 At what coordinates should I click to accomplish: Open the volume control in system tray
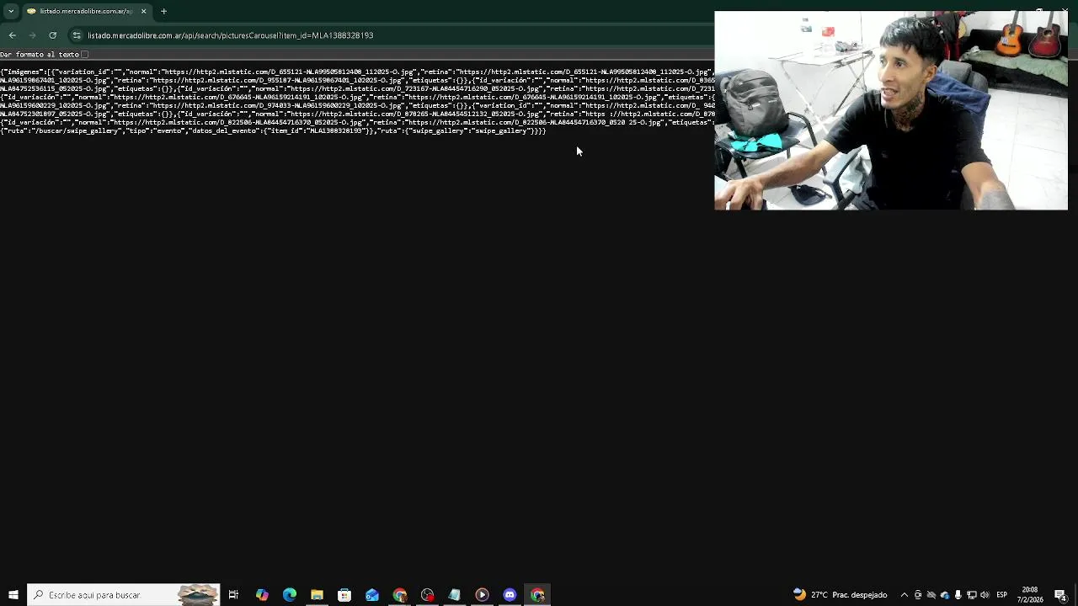[x=985, y=595]
